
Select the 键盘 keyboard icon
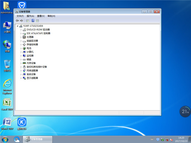(x=24, y=60)
